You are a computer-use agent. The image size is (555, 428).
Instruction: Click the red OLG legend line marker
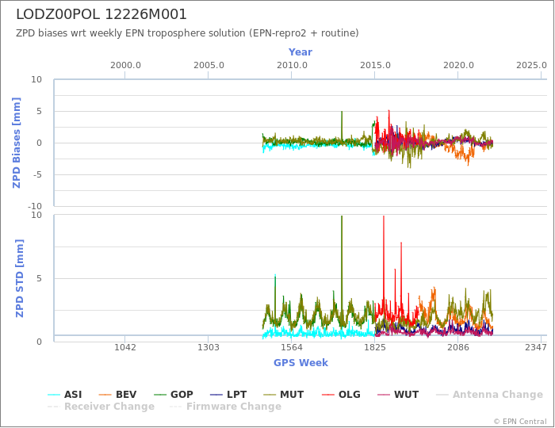point(327,395)
